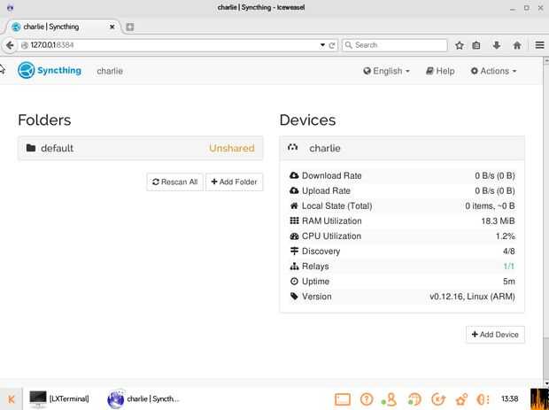Image resolution: width=549 pixels, height=410 pixels.
Task: Click the charlie device identicon
Action: coord(293,147)
